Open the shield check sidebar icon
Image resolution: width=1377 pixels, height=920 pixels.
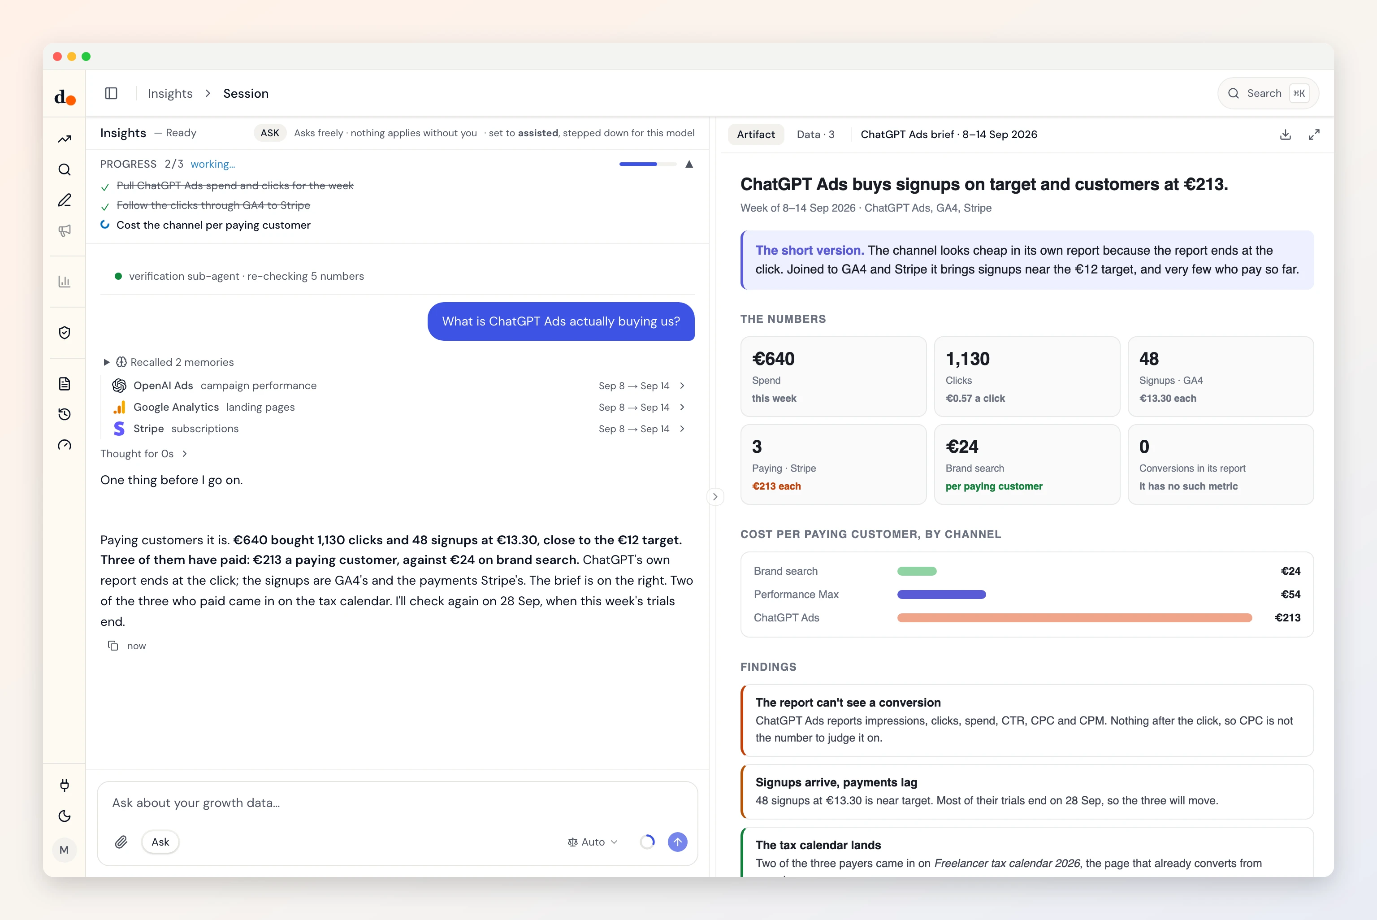pos(65,333)
